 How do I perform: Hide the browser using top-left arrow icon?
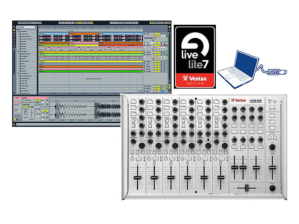pyautogui.click(x=14, y=27)
